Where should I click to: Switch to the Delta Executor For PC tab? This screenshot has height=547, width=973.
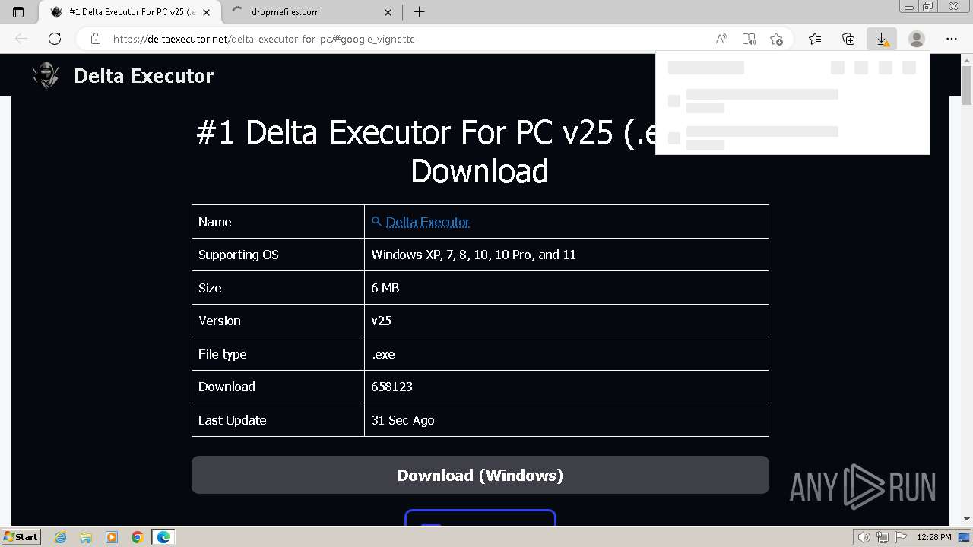131,12
